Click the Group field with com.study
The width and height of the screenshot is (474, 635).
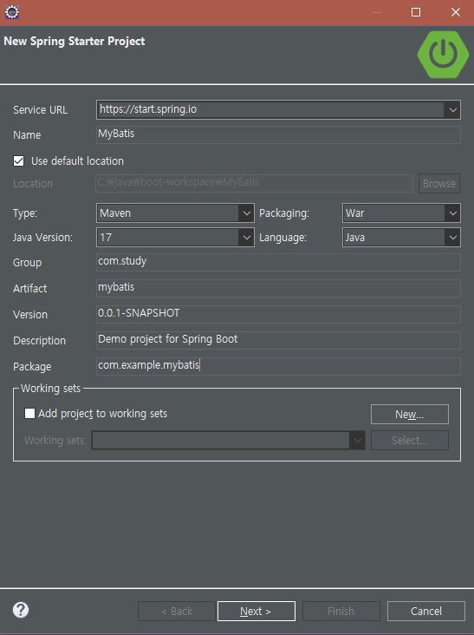pos(278,262)
